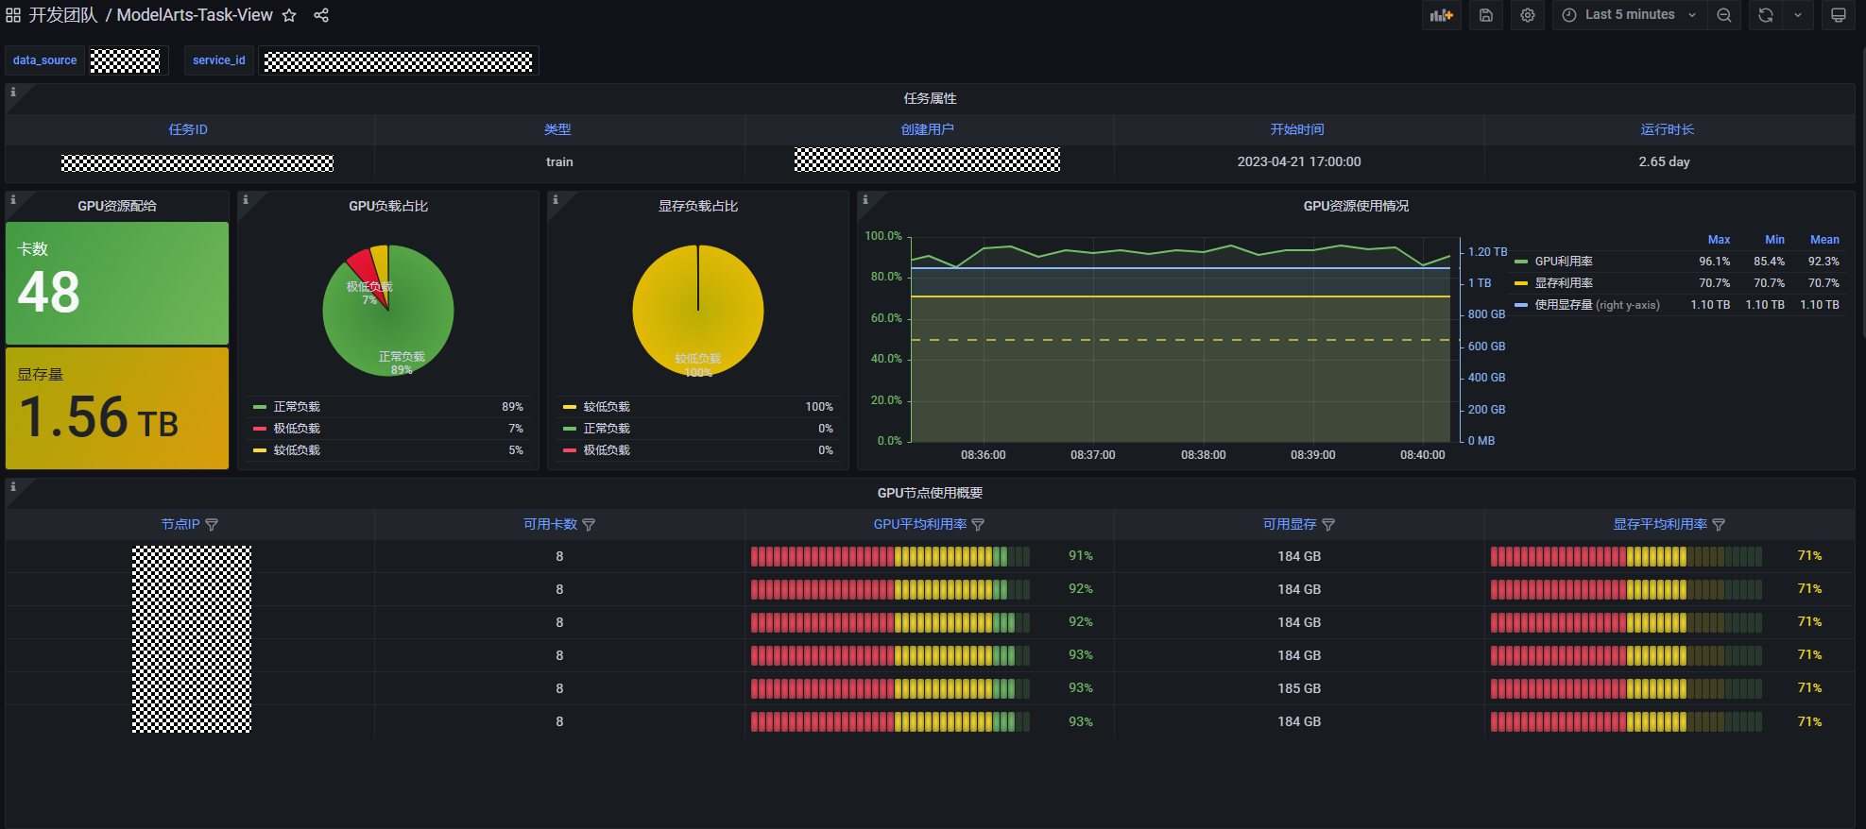This screenshot has width=1866, height=829.
Task: Switch to TV display mode icon
Action: [x=1839, y=15]
